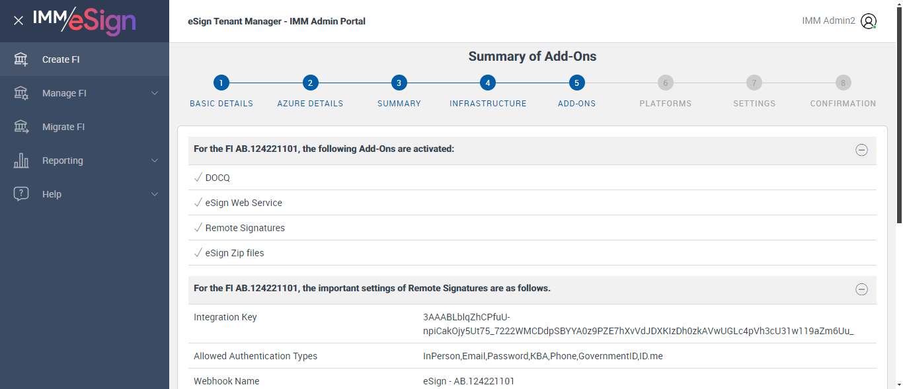This screenshot has width=903, height=389.
Task: Open the IMM Admin2 user profile icon
Action: pyautogui.click(x=869, y=21)
